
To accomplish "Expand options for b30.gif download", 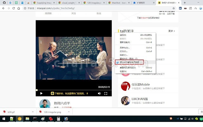I will point(33,112).
